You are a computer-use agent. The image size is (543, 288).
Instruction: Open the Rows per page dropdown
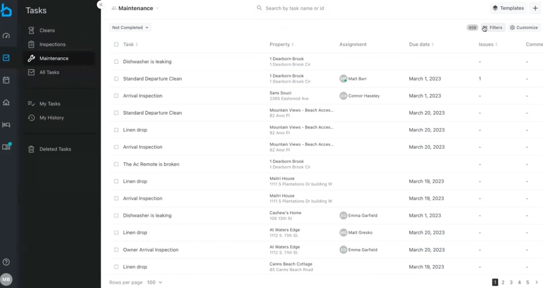coord(154,282)
